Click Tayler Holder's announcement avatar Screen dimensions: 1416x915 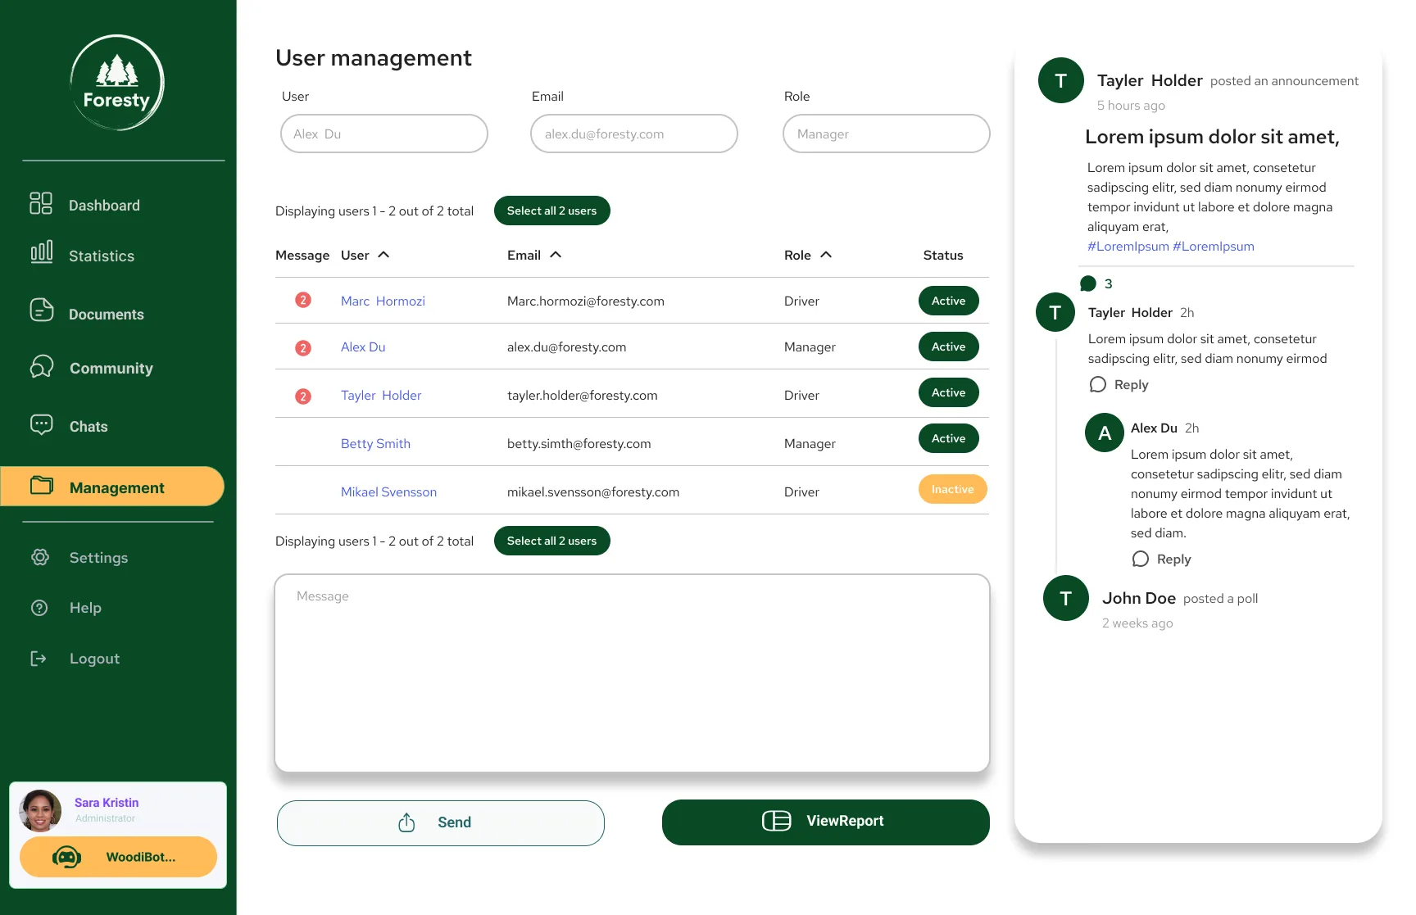[x=1061, y=80]
